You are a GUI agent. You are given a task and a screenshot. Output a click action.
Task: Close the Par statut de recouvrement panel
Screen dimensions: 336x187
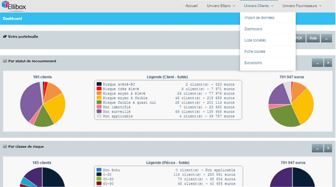(x=328, y=63)
